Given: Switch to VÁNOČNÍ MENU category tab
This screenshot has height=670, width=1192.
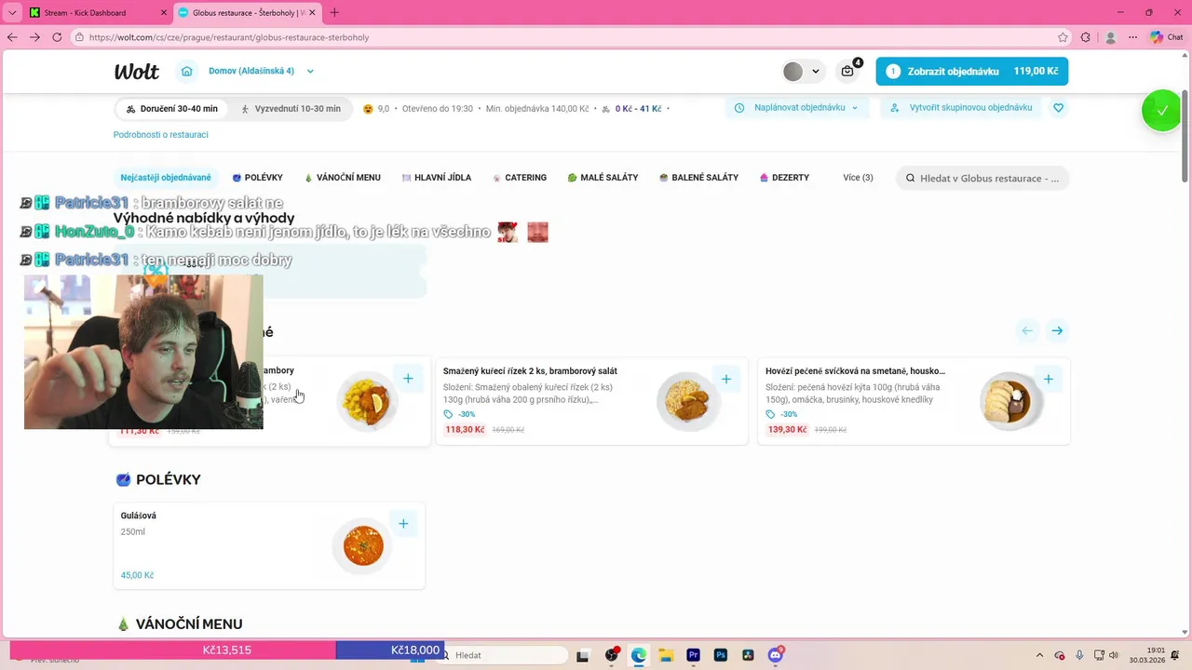Looking at the screenshot, I should (x=342, y=178).
